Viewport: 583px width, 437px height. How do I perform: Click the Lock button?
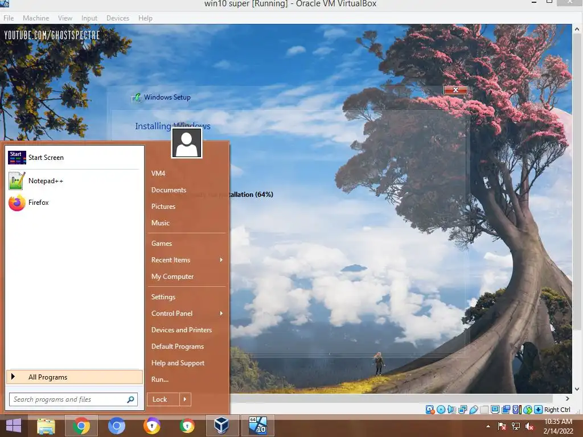163,399
